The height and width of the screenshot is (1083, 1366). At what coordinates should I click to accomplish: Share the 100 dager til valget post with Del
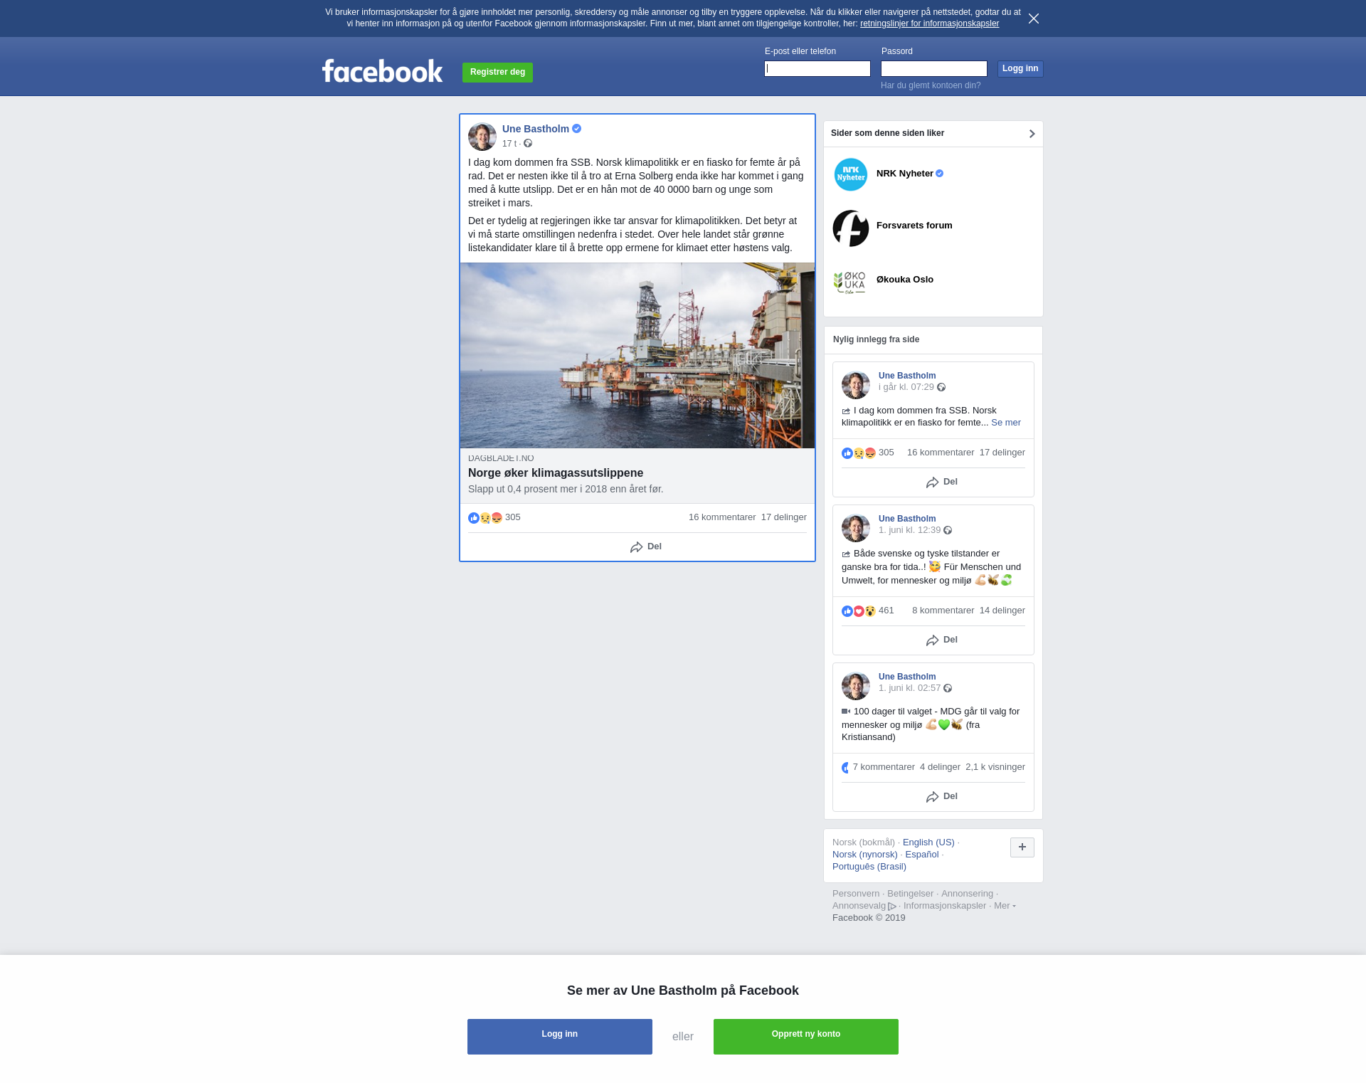click(942, 797)
